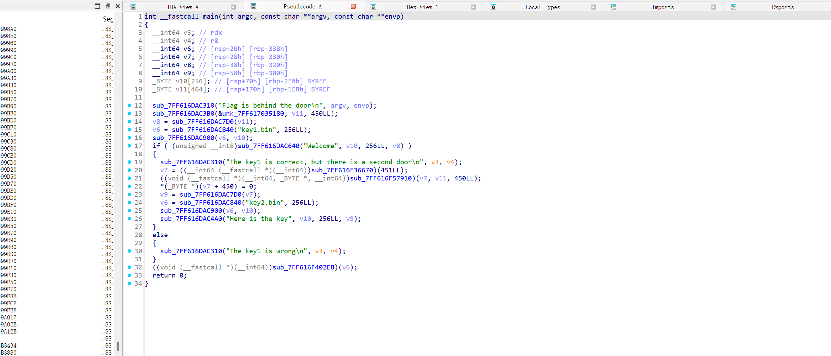Screen dimensions: 831x356
Task: Click variable v10[256] declaration
Action: coord(181,81)
